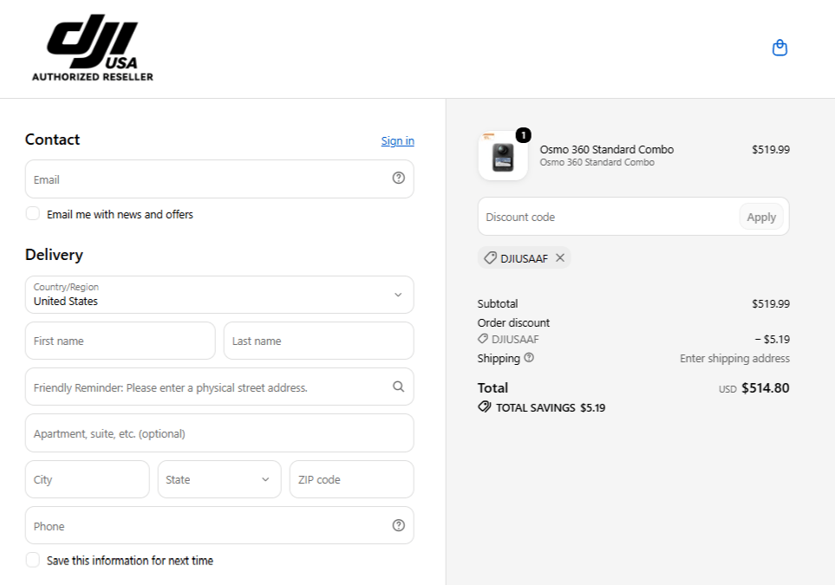Open the shopping bag cart icon
Image resolution: width=835 pixels, height=585 pixels.
(x=780, y=48)
